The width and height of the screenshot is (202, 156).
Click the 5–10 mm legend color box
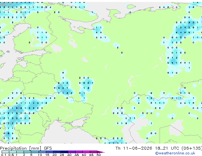click(x=35, y=152)
